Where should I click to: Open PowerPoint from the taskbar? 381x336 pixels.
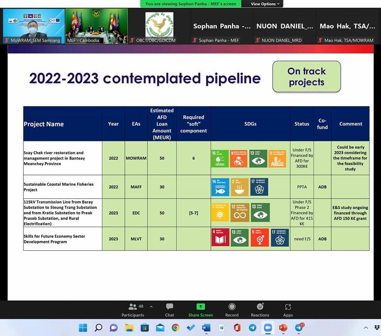point(283,328)
